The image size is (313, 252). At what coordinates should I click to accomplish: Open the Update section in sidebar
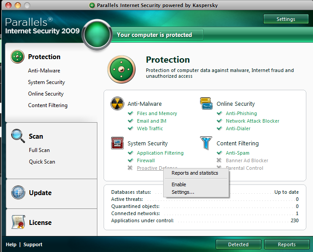click(x=40, y=193)
